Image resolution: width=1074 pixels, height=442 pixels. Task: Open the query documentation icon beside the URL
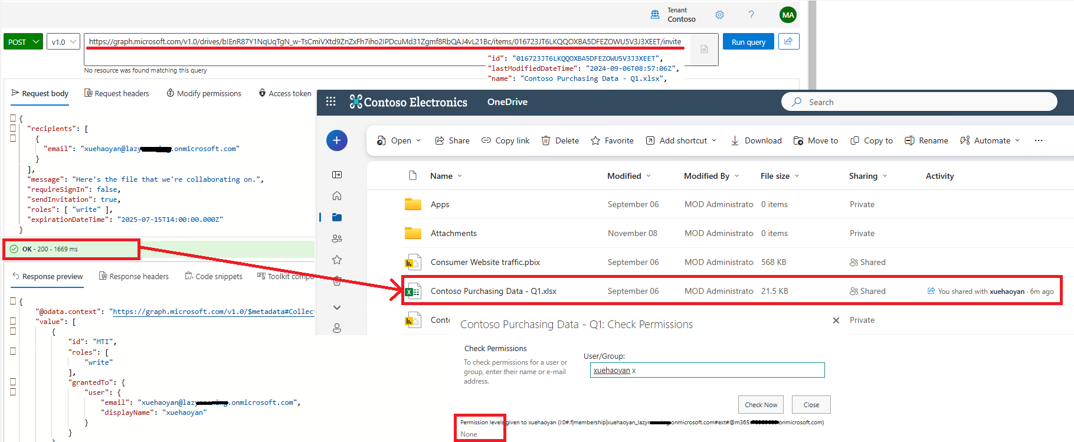[704, 50]
